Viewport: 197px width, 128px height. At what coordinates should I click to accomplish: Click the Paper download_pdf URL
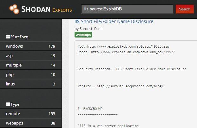click(133, 52)
